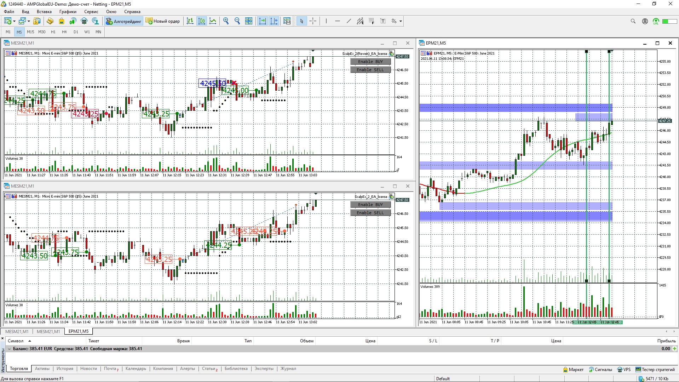Viewport: 679px width, 382px height.
Task: Open the Market shopping bag toolbar icon
Action: (61, 21)
